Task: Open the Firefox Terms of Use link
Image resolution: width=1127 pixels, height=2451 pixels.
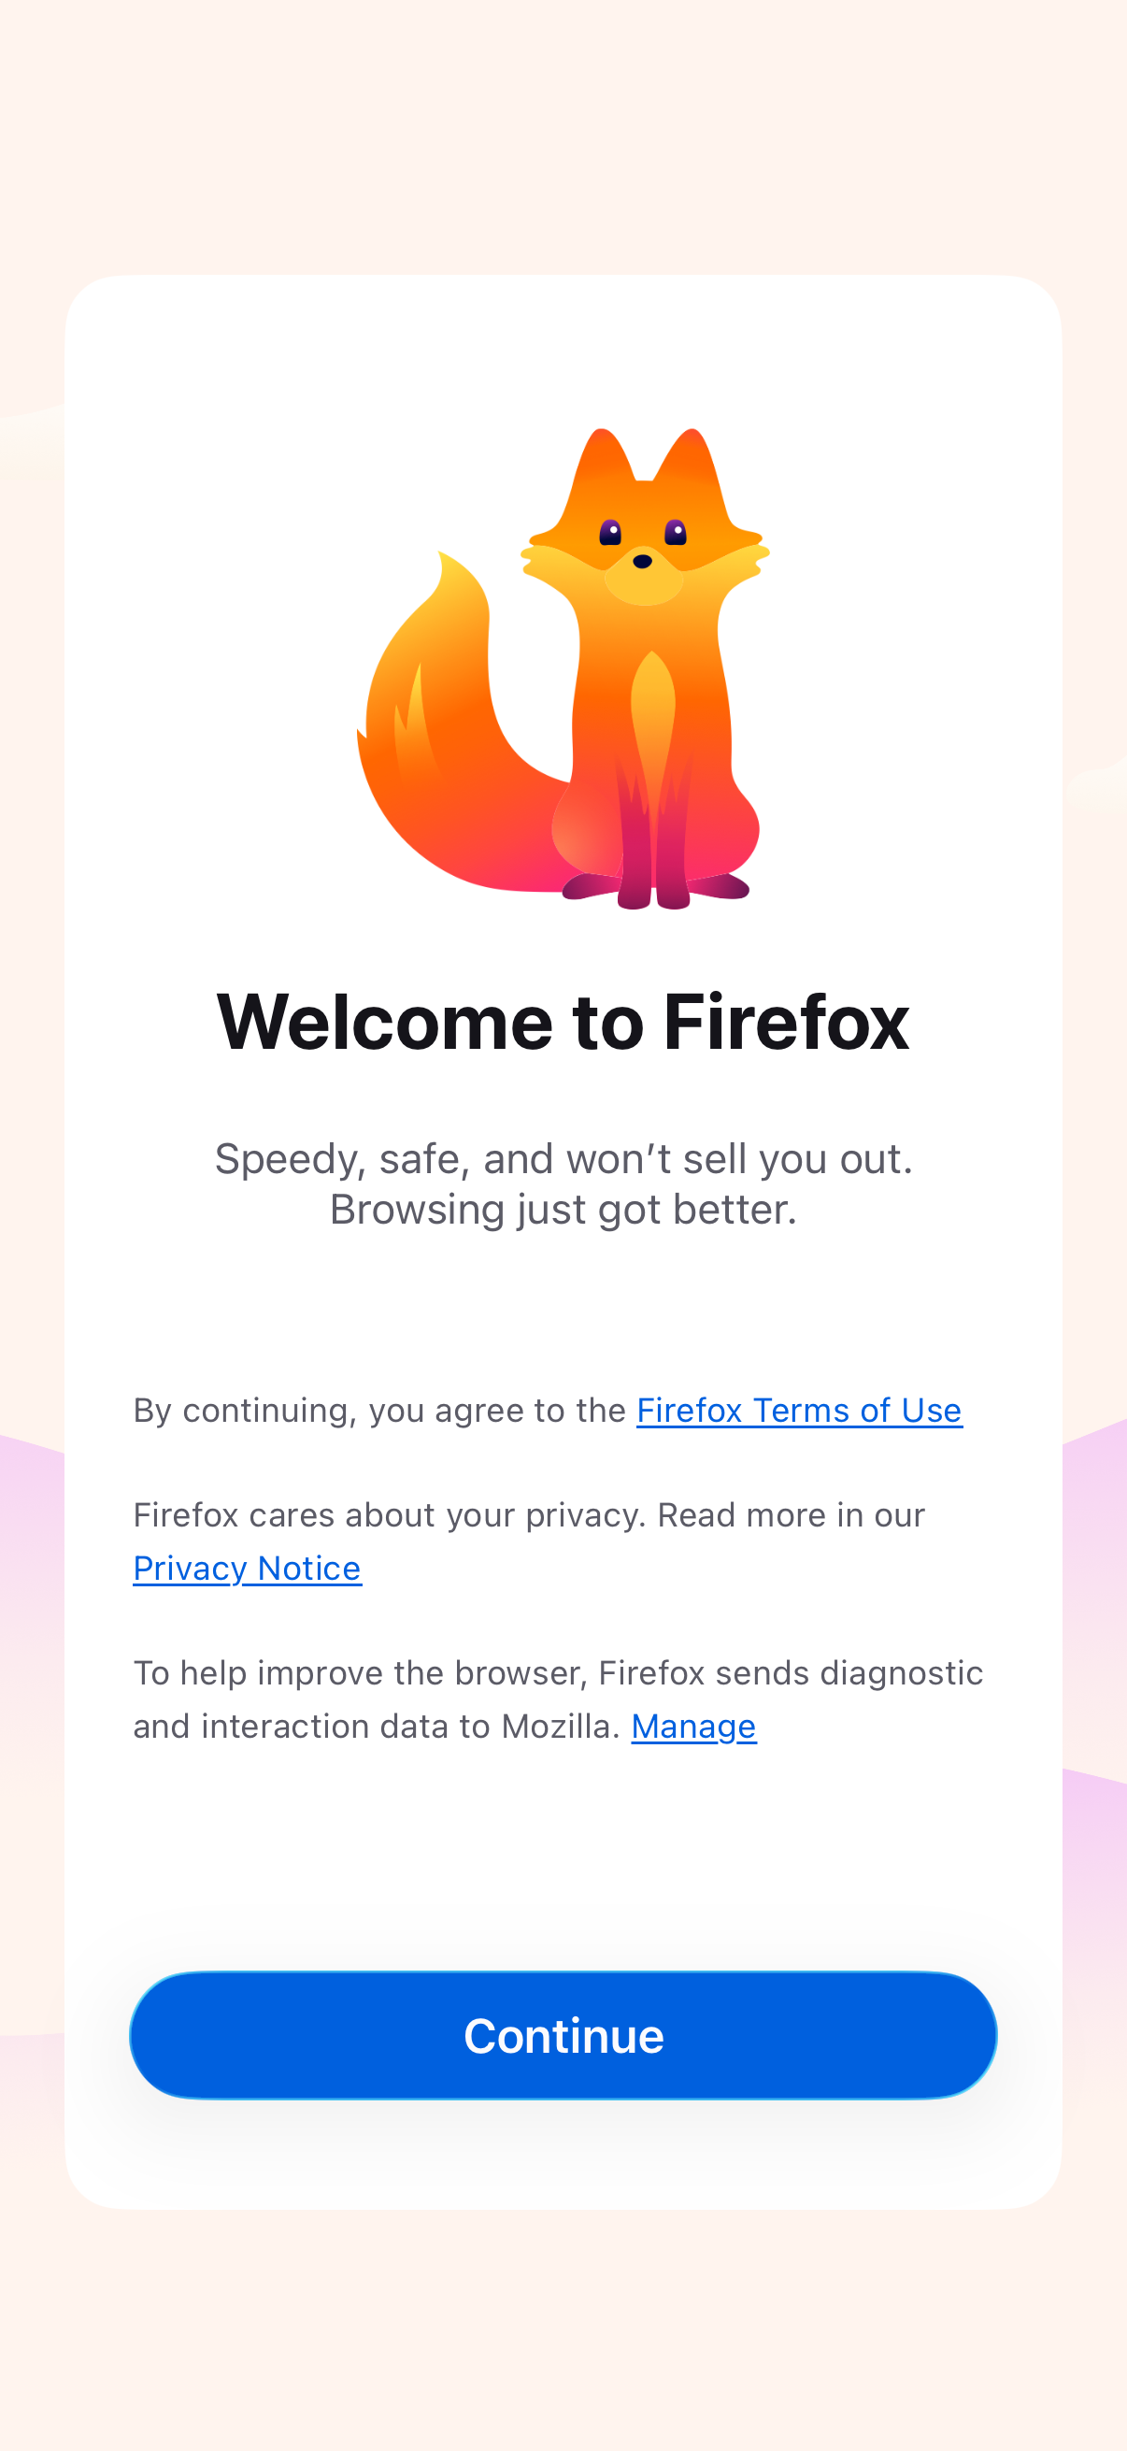Action: tap(799, 1410)
